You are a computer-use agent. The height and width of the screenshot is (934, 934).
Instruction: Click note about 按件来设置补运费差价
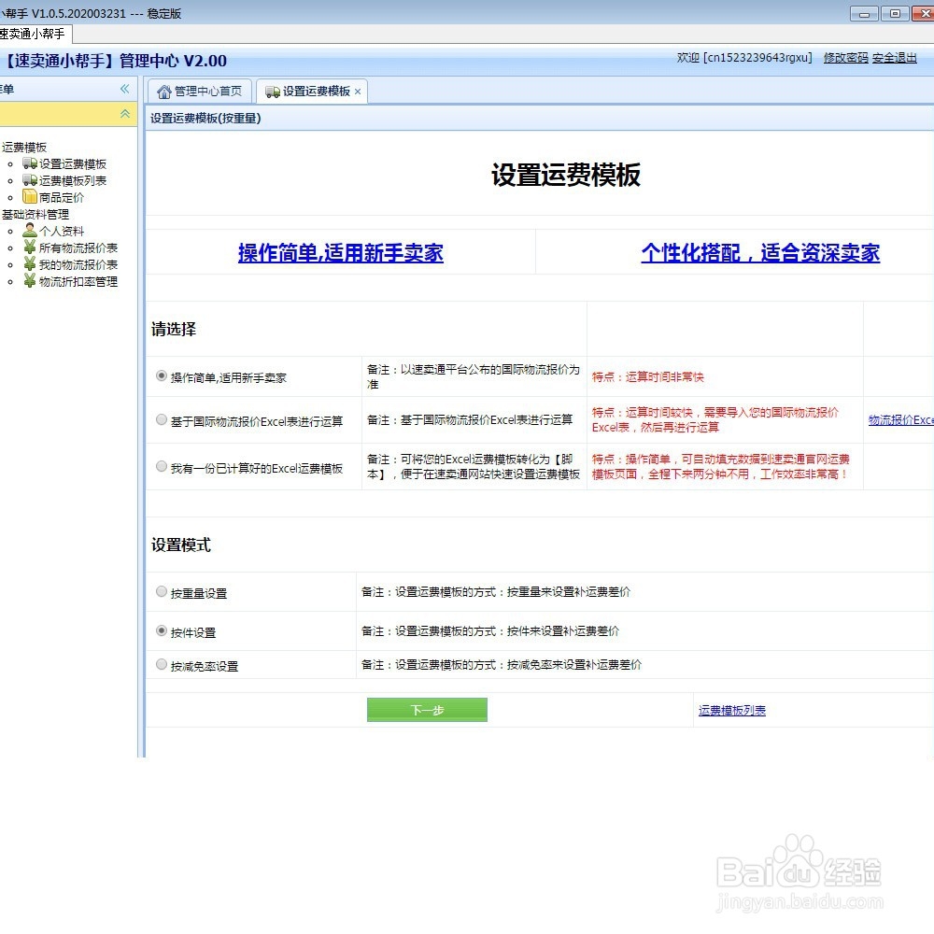click(x=490, y=630)
